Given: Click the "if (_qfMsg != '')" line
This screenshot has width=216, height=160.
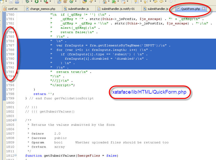Looking at the screenshot, I should click(x=80, y=15).
